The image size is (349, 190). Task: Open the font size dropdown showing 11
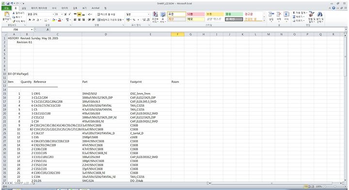pyautogui.click(x=62, y=14)
